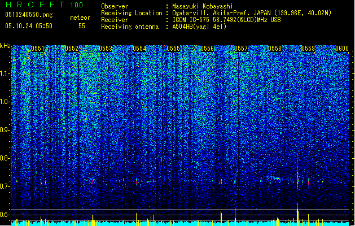The image size is (355, 226).
Task: Click the 0552 time marker
Action: (72, 49)
